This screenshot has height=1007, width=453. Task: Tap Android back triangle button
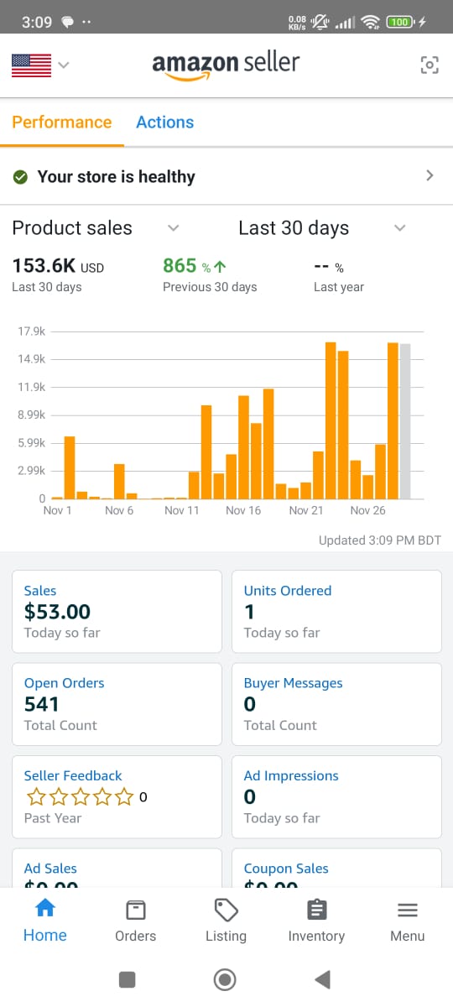[x=322, y=978]
